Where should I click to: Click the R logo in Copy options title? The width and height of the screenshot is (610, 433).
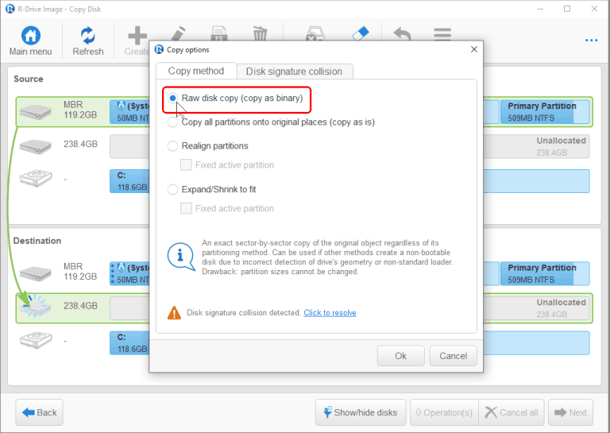click(159, 49)
